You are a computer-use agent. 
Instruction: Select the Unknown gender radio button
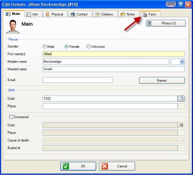click(88, 47)
